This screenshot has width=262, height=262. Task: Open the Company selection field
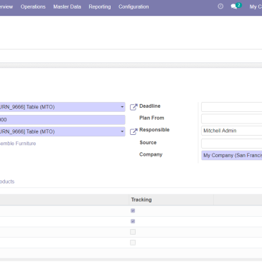click(x=232, y=155)
